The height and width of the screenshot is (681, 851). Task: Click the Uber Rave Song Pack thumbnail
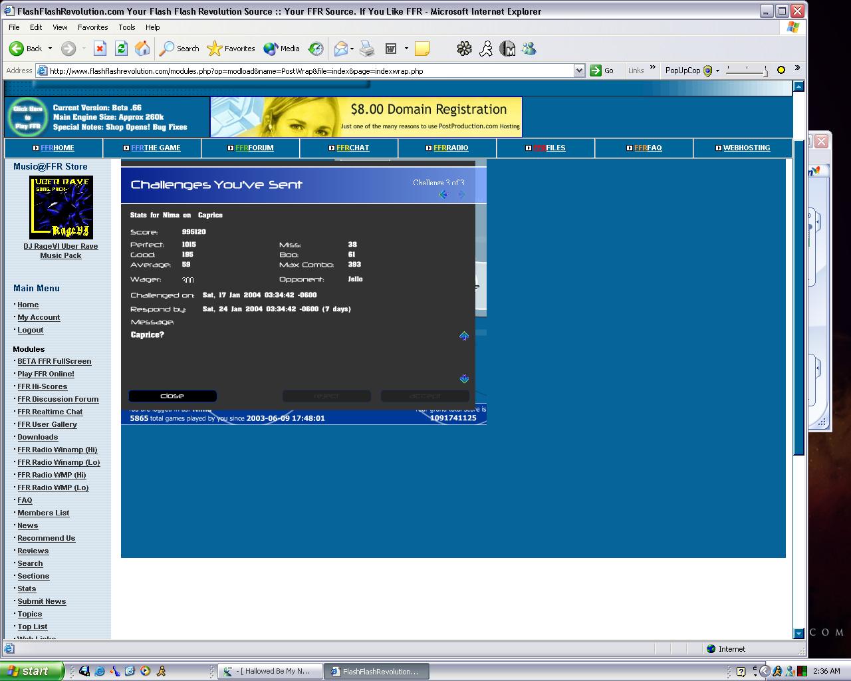(x=61, y=207)
